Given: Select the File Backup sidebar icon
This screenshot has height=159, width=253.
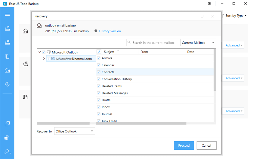Looking at the screenshot, I should 7,56.
